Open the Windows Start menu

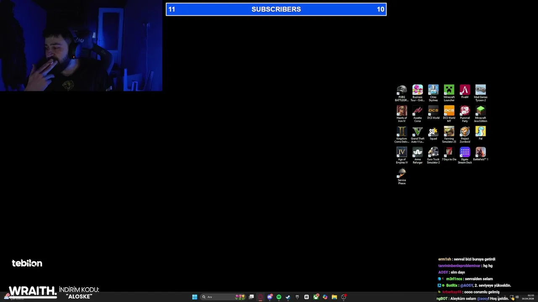[195, 297]
